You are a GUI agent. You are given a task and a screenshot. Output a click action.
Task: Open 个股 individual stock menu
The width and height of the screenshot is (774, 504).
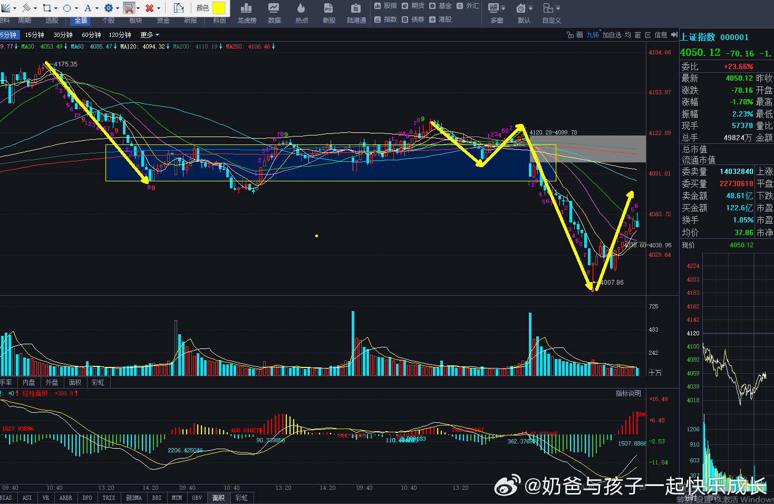click(109, 21)
